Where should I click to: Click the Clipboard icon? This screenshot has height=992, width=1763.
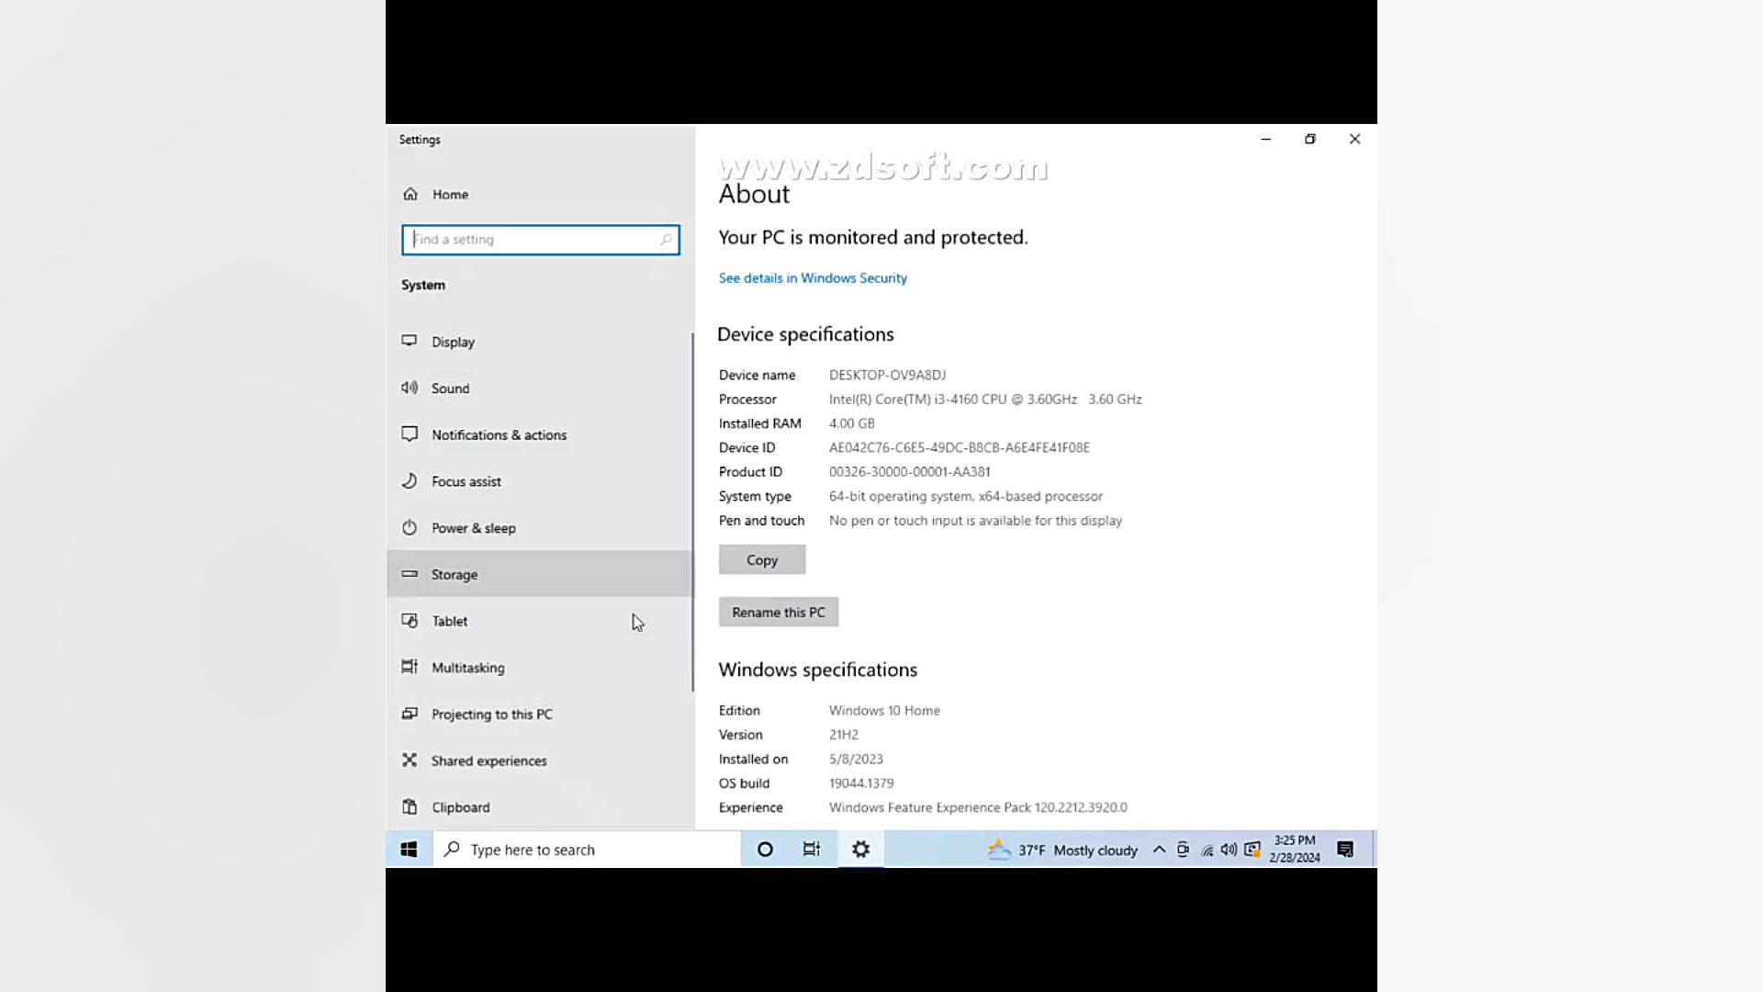[410, 806]
